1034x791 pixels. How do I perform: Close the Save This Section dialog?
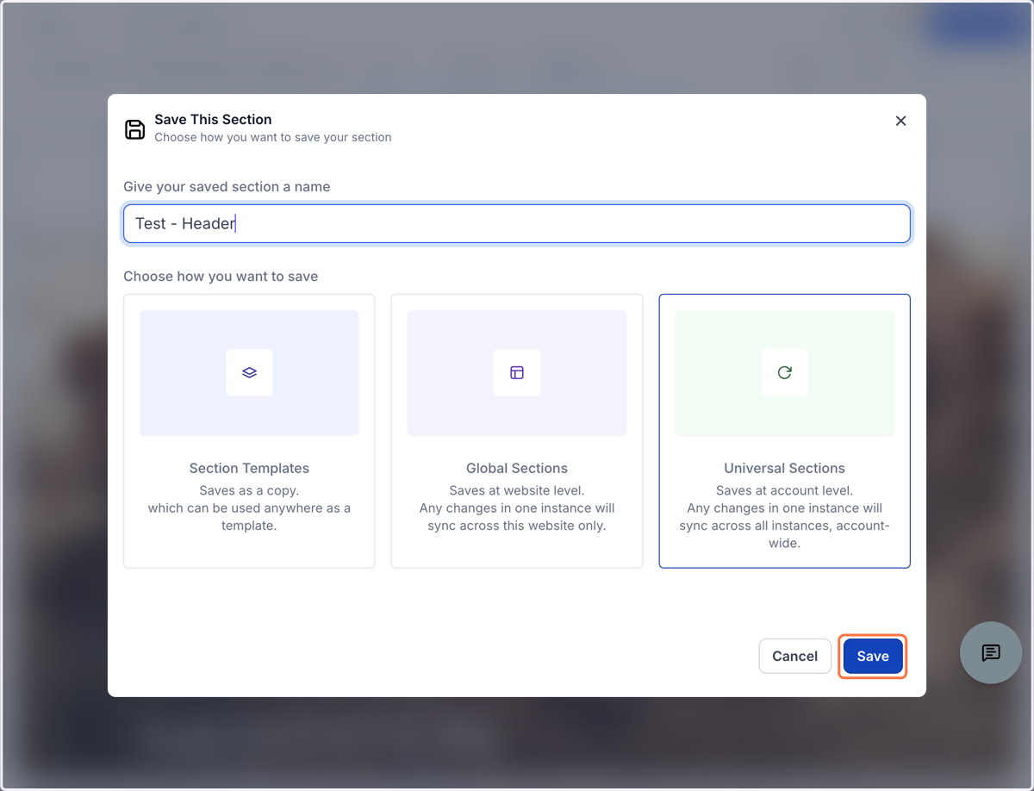[x=900, y=121]
